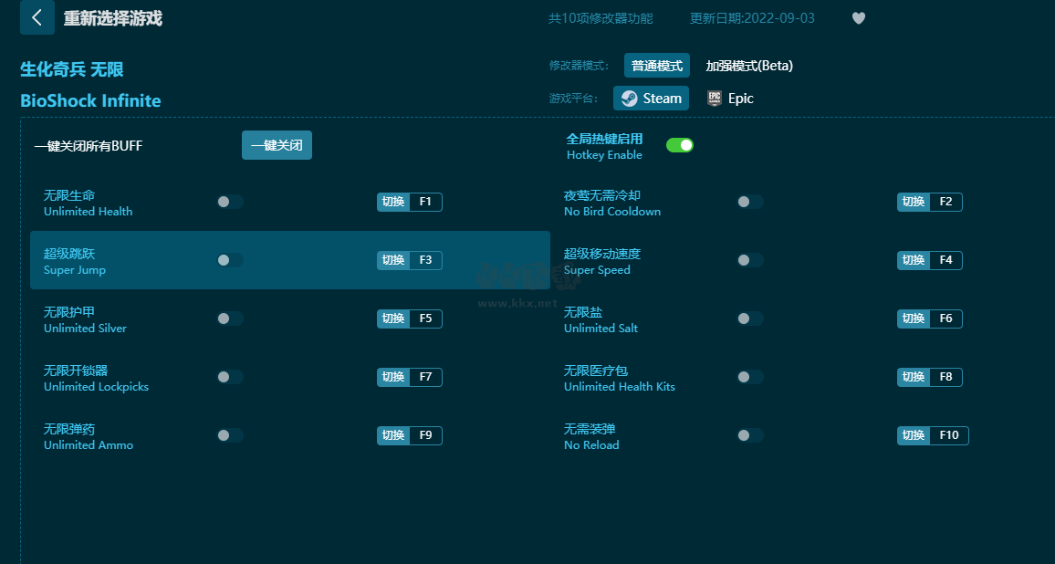
Task: Click the Unlimited Health Kits label
Action: tap(620, 387)
